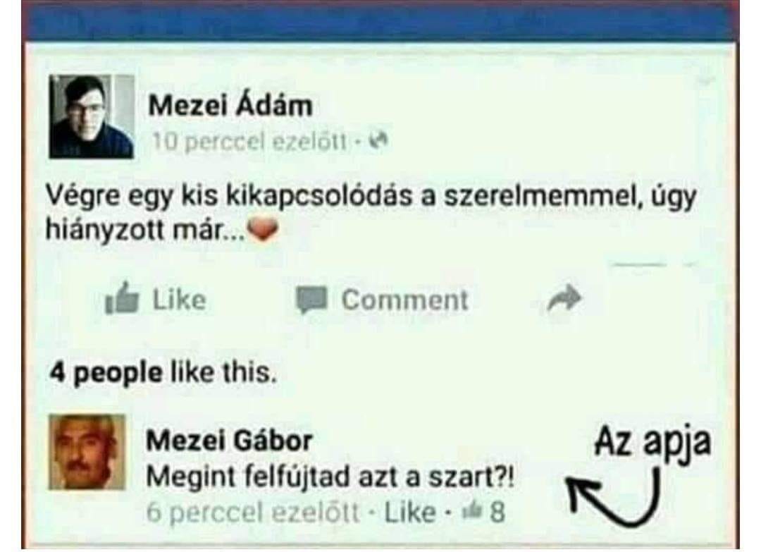761x552 pixels.
Task: Click the share arrow icon
Action: (x=564, y=298)
